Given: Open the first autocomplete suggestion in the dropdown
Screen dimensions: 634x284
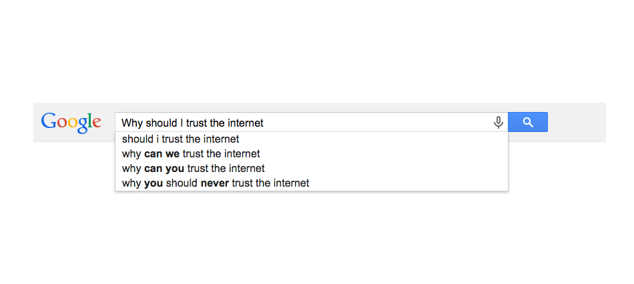Looking at the screenshot, I should [180, 139].
